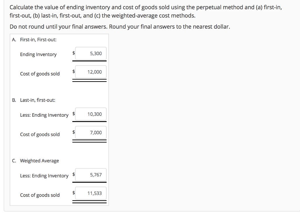Screen dimensions: 300x215
Task: Click the dollar sign beside the 5,767 field
Action: point(73,174)
